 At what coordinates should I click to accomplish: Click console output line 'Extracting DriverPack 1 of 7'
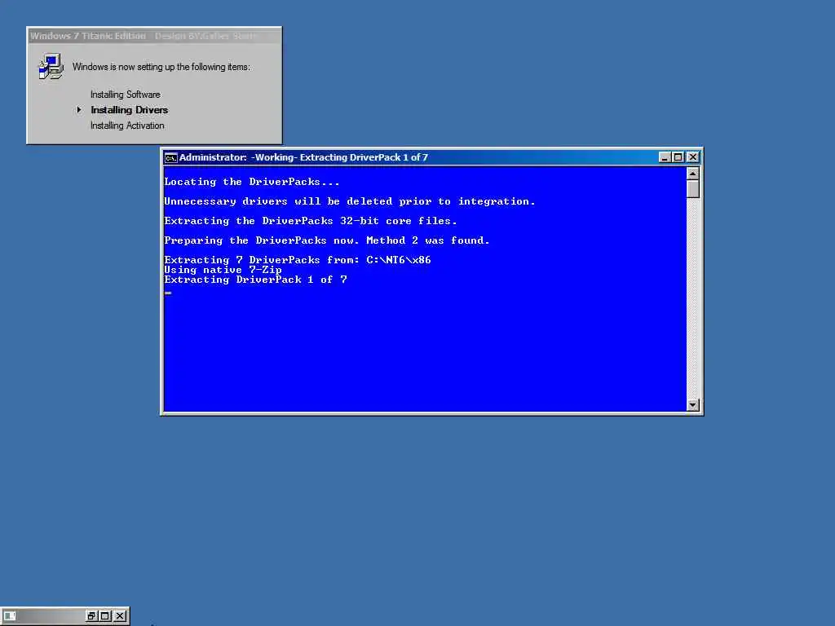tap(255, 280)
